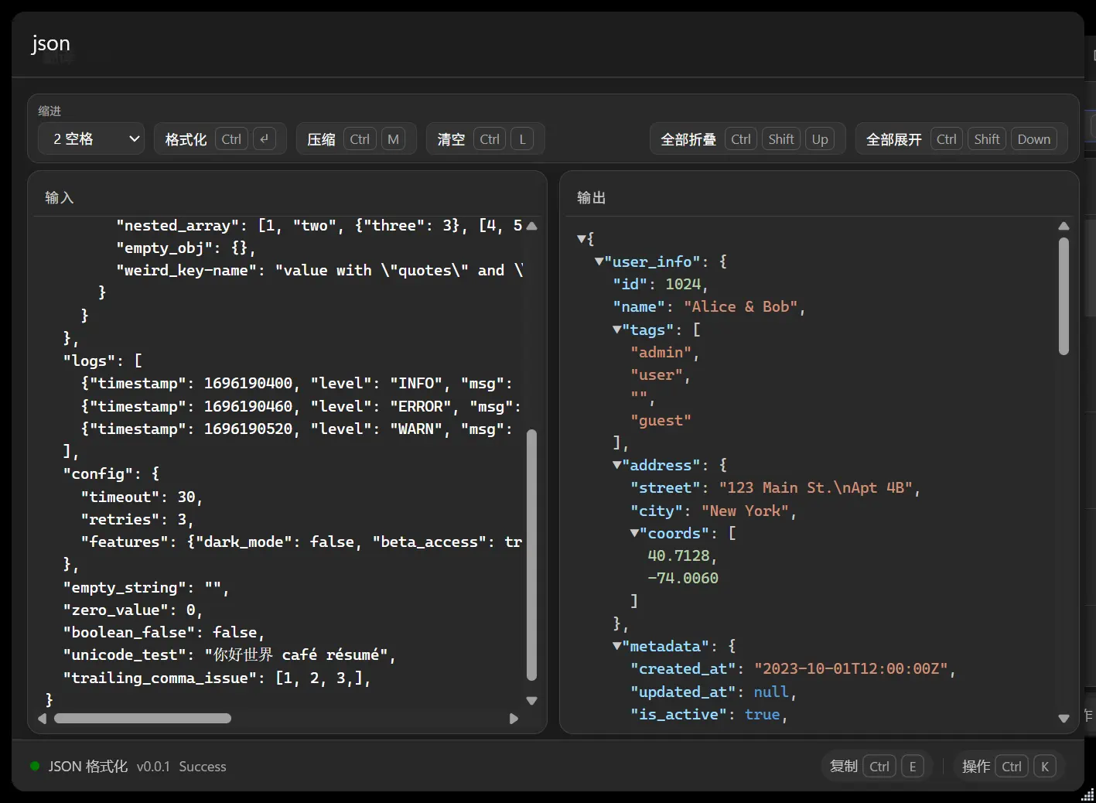Click the input vertical scrollbar thumb
The height and width of the screenshot is (803, 1096).
531,555
